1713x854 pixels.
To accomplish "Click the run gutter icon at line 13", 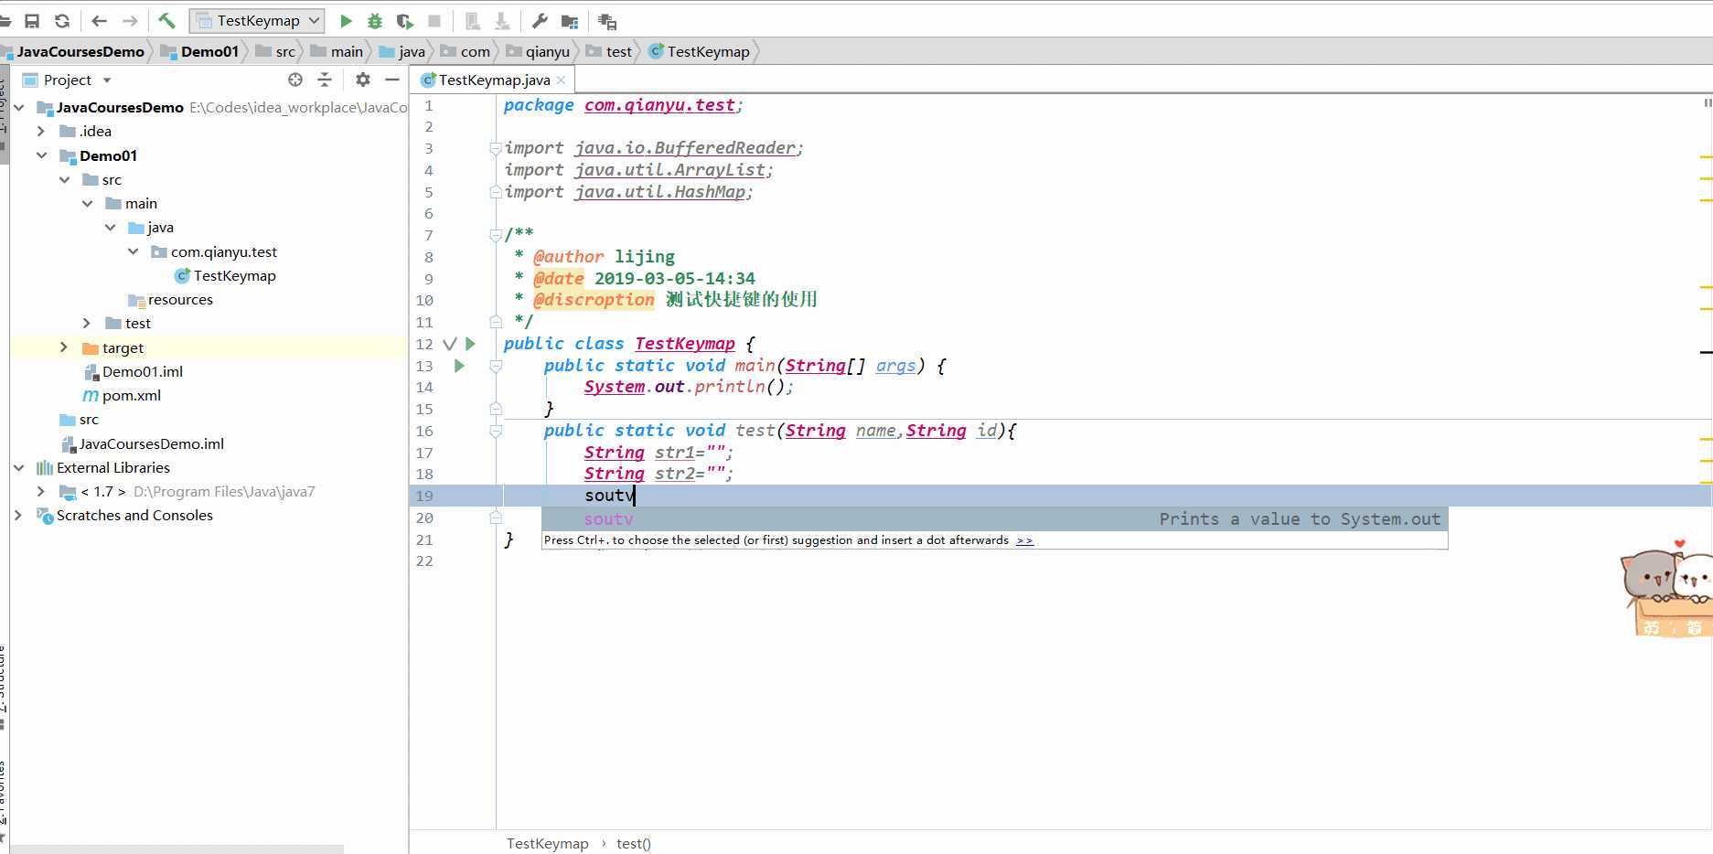I will click(459, 366).
